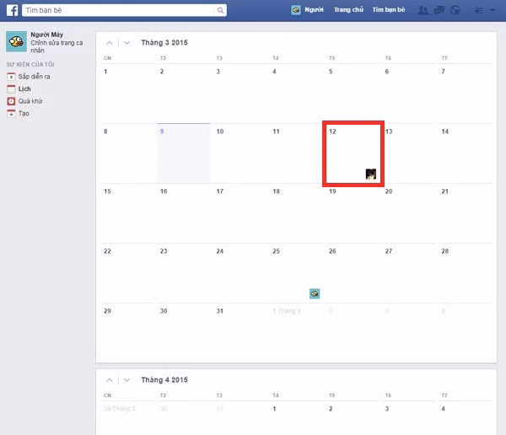Screen dimensions: 506x435
Task: Click the search magnifier icon
Action: [x=220, y=10]
